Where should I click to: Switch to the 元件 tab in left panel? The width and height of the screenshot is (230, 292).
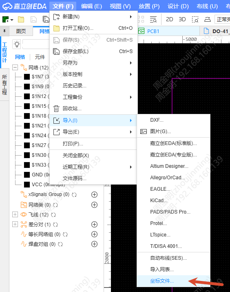40,57
